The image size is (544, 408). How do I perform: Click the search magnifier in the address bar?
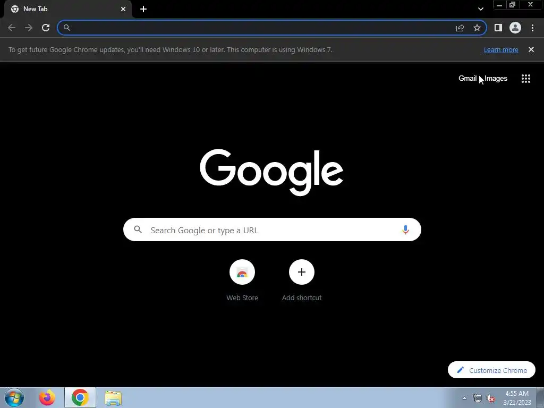[x=66, y=28]
